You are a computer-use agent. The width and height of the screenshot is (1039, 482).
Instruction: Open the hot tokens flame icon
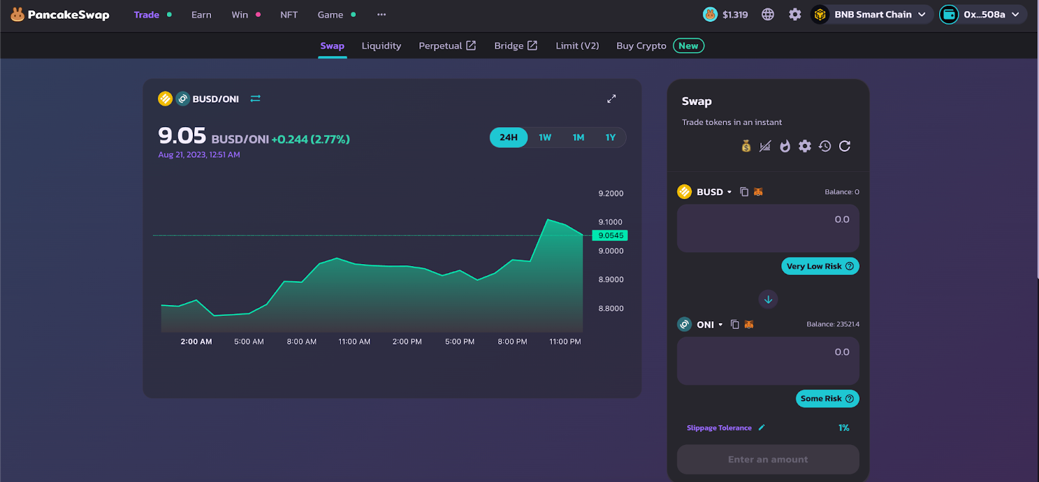(x=785, y=146)
